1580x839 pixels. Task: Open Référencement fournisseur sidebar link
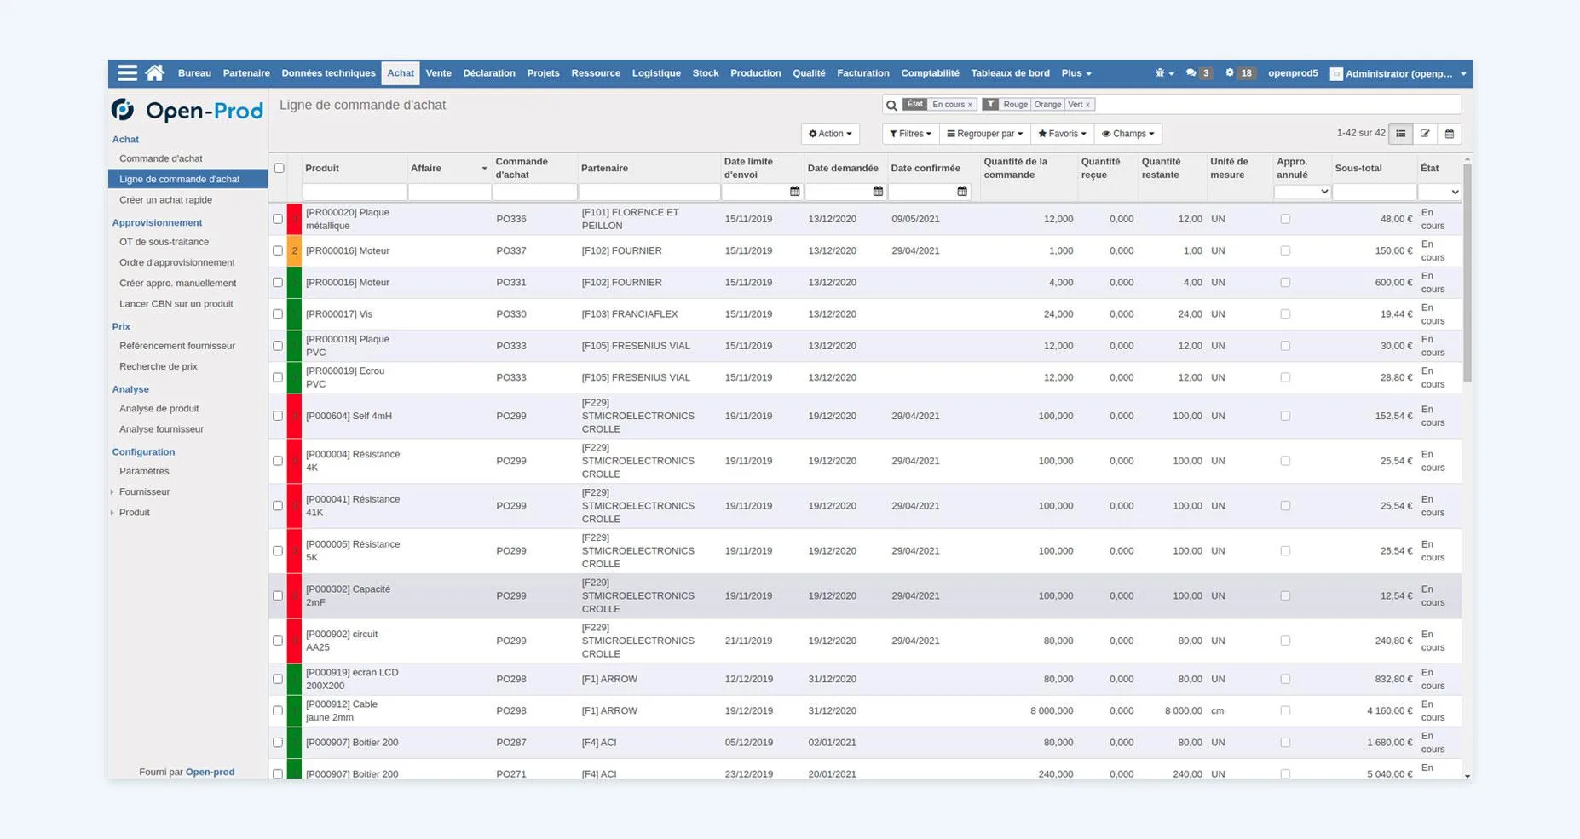pyautogui.click(x=177, y=346)
